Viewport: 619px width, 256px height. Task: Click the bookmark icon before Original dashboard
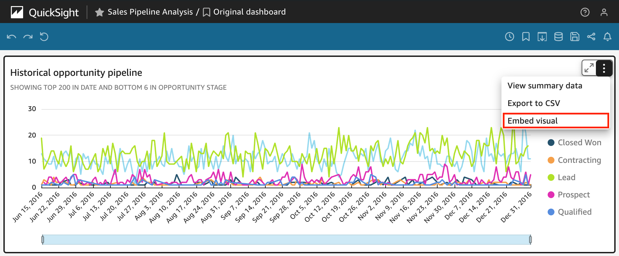[x=206, y=12]
